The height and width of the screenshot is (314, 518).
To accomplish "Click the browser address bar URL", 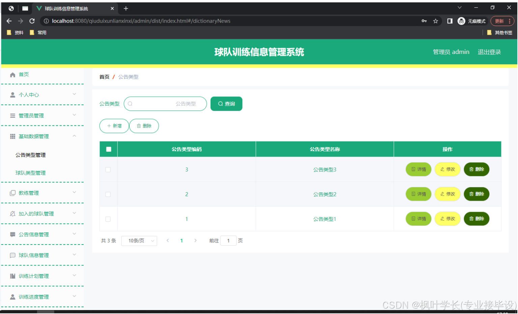I will click(x=141, y=21).
